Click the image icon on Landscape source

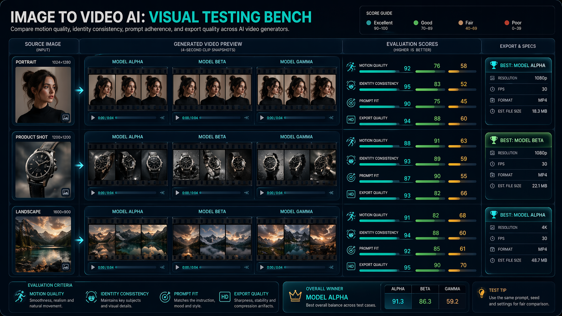66,267
